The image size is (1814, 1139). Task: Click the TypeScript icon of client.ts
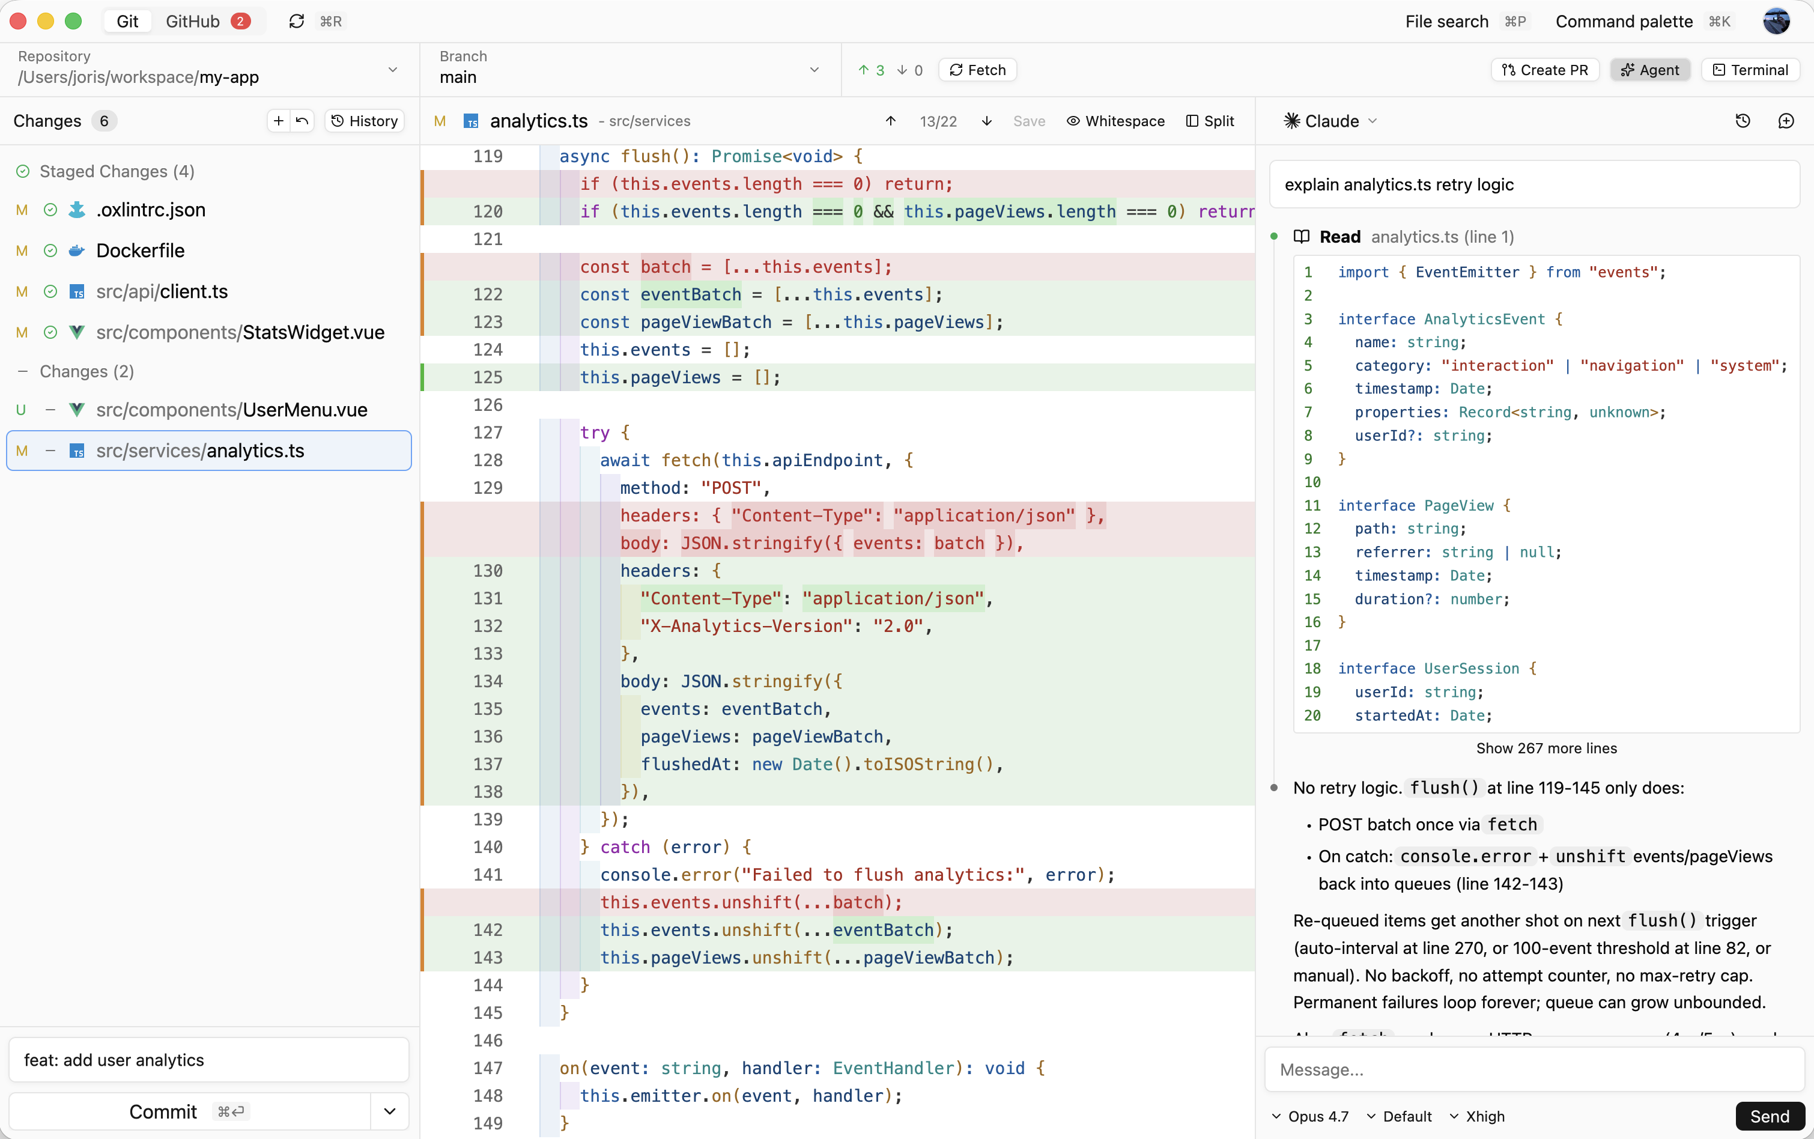[77, 291]
